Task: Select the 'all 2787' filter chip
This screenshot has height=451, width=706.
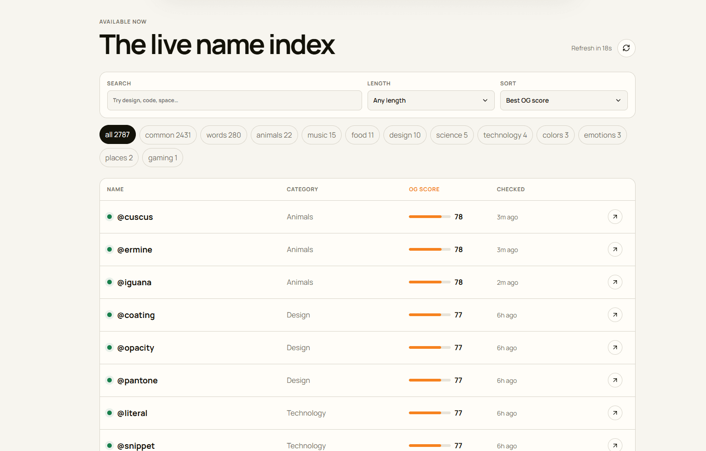Action: coord(118,134)
